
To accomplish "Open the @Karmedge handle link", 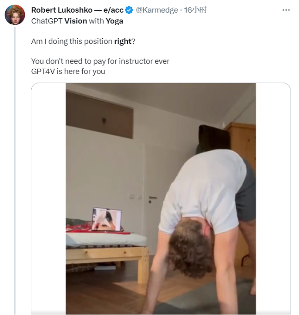I will (x=156, y=10).
